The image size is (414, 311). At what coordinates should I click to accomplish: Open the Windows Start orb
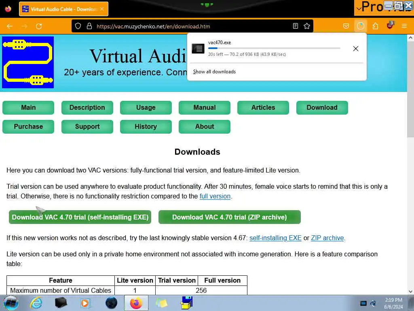tap(11, 303)
